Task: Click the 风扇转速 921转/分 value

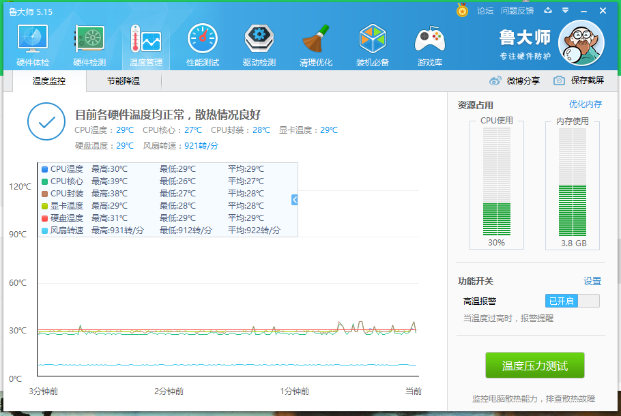Action: [x=201, y=146]
